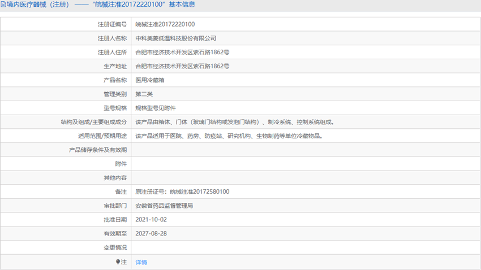The height and width of the screenshot is (270, 481).
Task: Click the approval date 2021-10-02
Action: pyautogui.click(x=151, y=220)
